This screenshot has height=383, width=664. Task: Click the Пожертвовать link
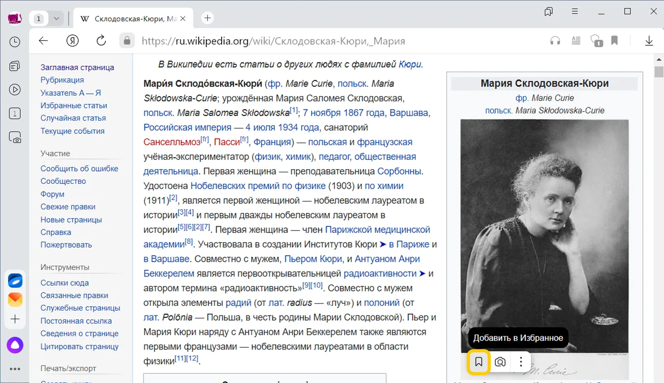point(66,245)
